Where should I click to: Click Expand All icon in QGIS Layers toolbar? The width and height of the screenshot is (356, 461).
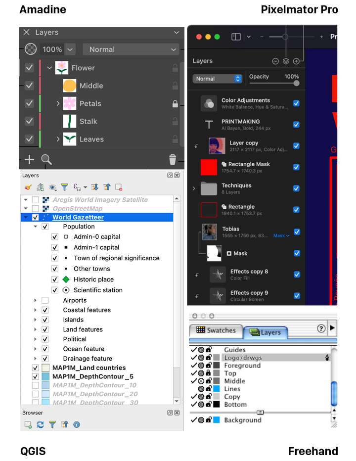point(94,187)
